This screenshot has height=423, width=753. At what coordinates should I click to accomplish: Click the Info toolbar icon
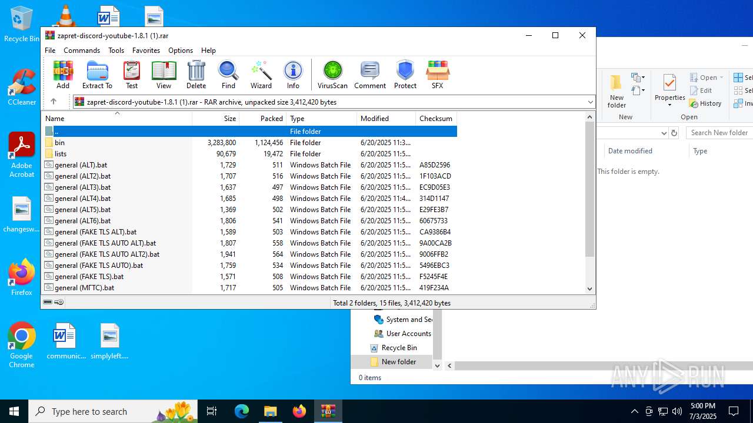point(293,75)
